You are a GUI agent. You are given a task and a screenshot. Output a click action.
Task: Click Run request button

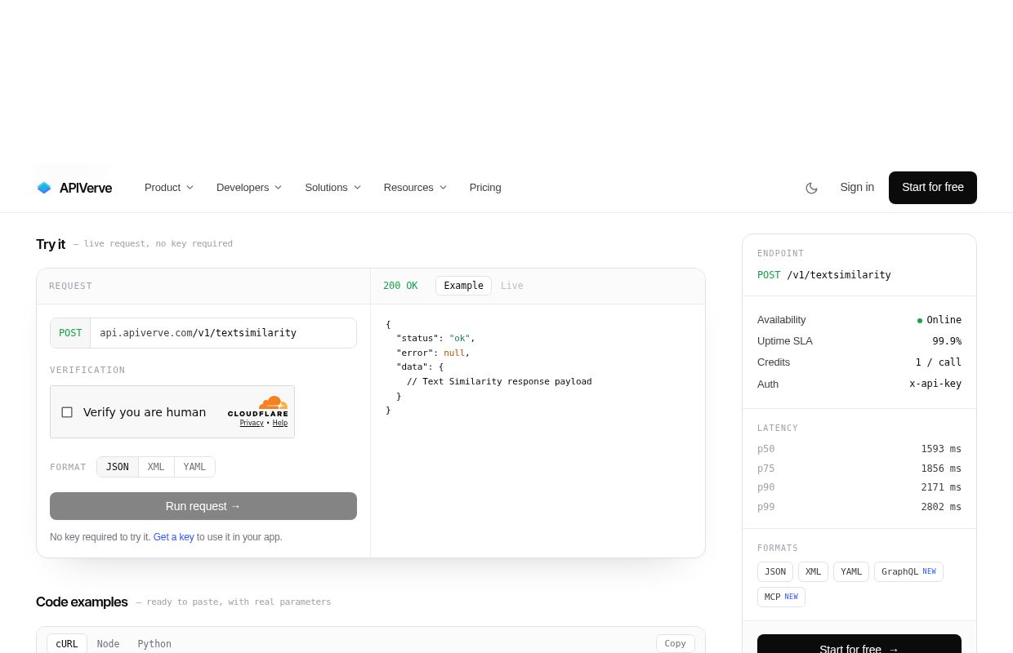(203, 506)
